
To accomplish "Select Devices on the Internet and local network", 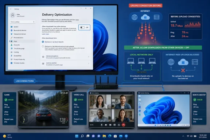I will pos(43,46).
